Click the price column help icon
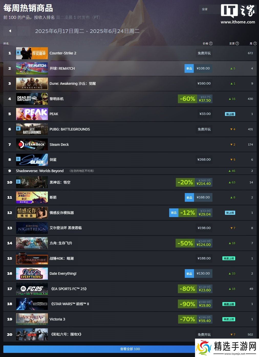 (211, 43)
